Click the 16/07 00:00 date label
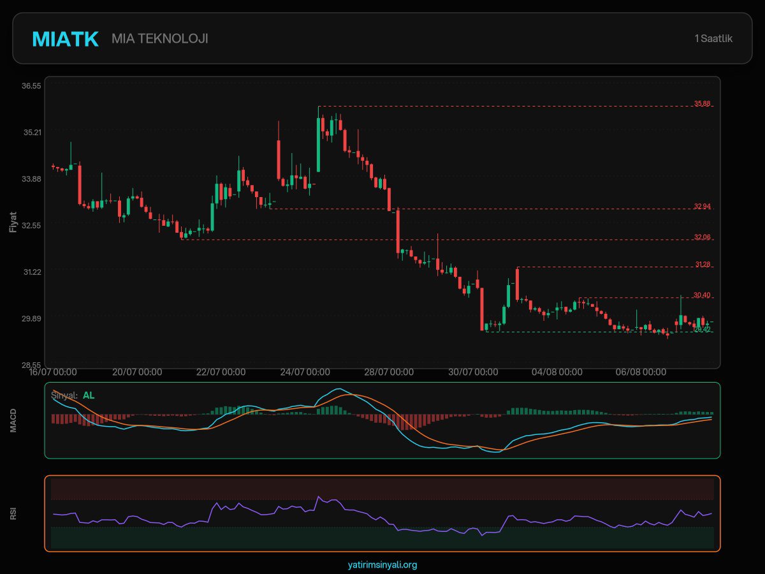Image resolution: width=765 pixels, height=574 pixels. 53,372
